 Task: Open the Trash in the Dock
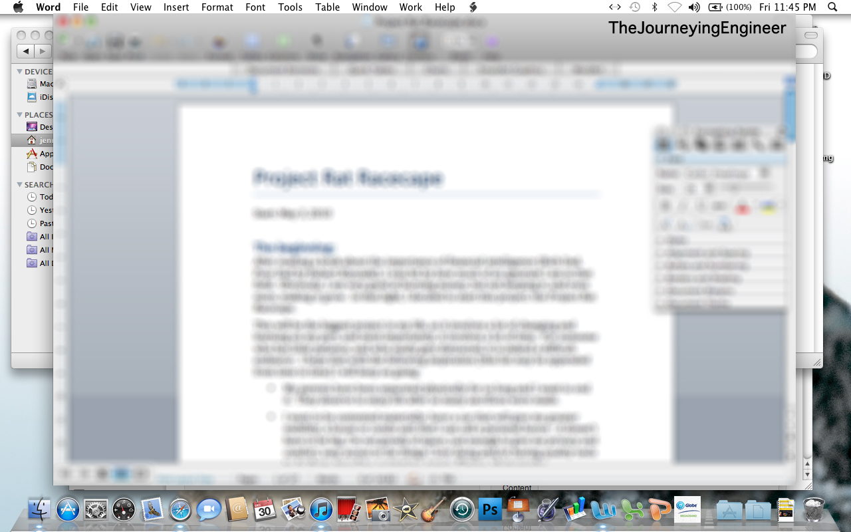point(814,511)
